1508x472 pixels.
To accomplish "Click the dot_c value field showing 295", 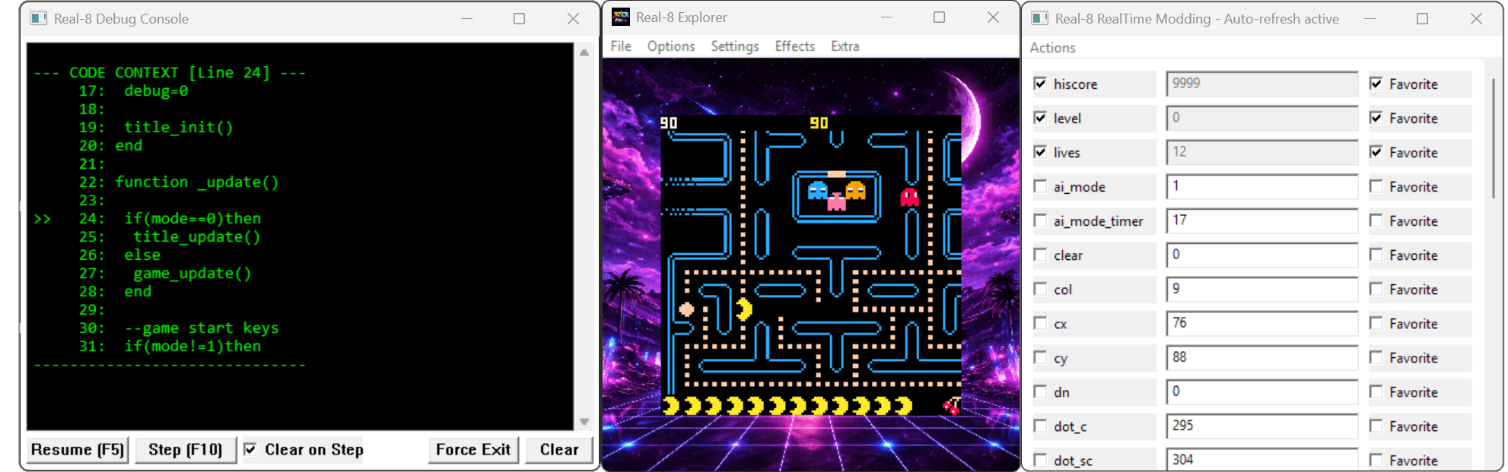I will click(x=1262, y=426).
